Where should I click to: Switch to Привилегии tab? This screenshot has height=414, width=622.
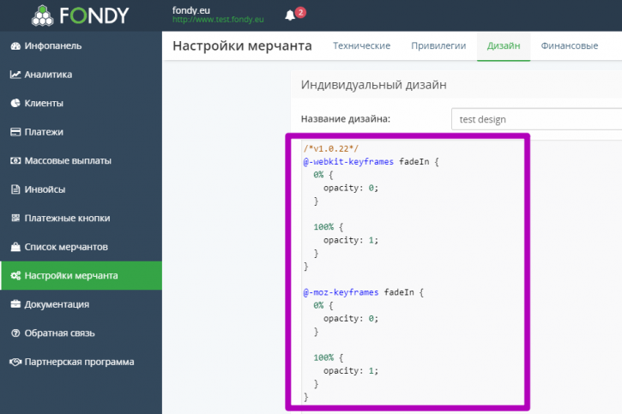click(x=438, y=46)
